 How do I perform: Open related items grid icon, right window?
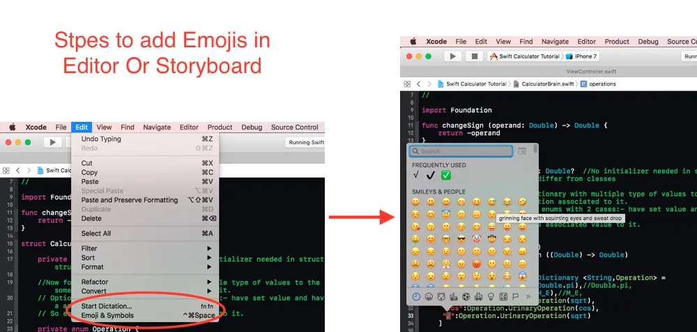[x=407, y=84]
